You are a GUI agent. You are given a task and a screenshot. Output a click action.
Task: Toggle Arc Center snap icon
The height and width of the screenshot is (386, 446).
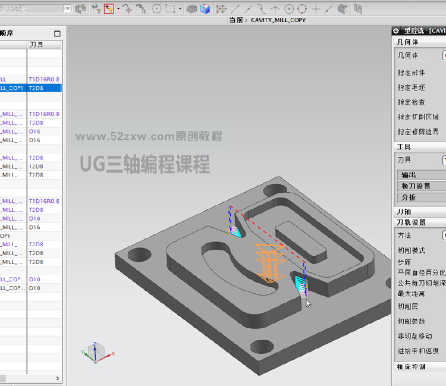point(288,9)
